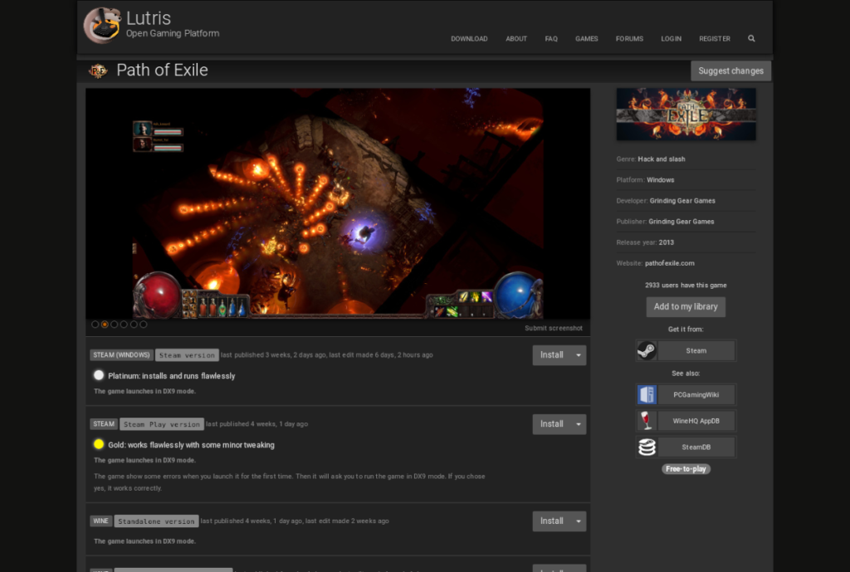Viewport: 850px width, 572px height.
Task: Go to the GAMES section
Action: (586, 38)
